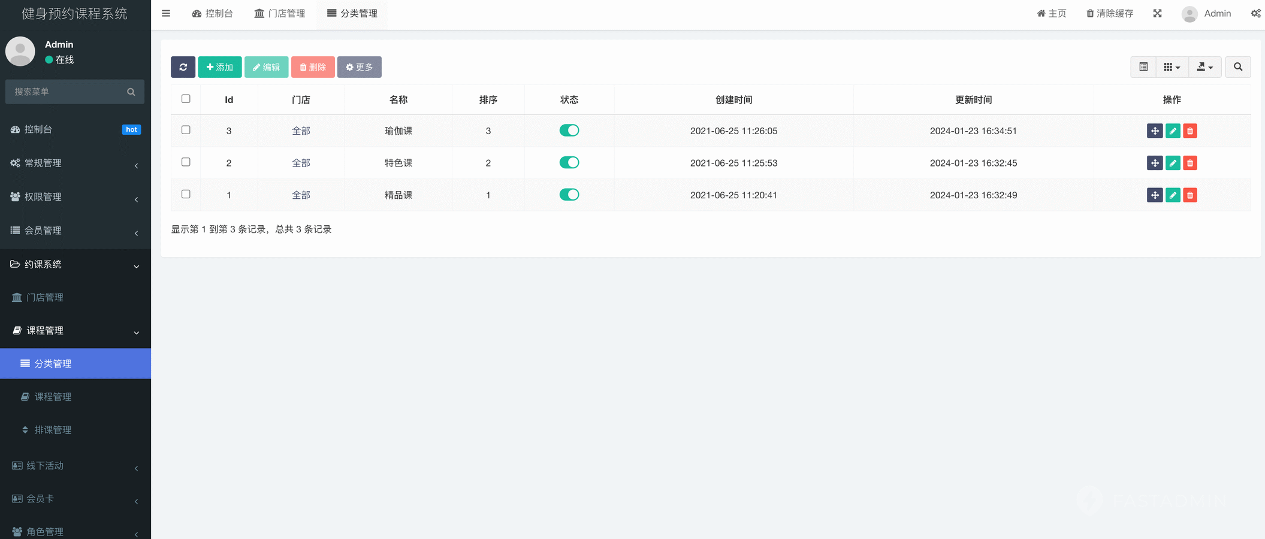Tick the select-all checkbox in table header
The width and height of the screenshot is (1265, 539).
coord(186,99)
